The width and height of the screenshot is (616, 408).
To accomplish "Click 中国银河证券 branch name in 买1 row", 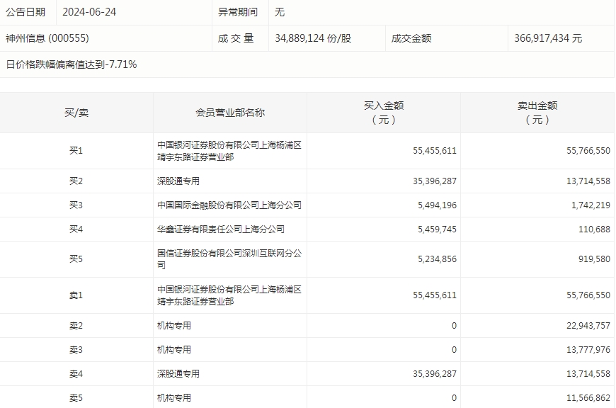I will tap(229, 151).
